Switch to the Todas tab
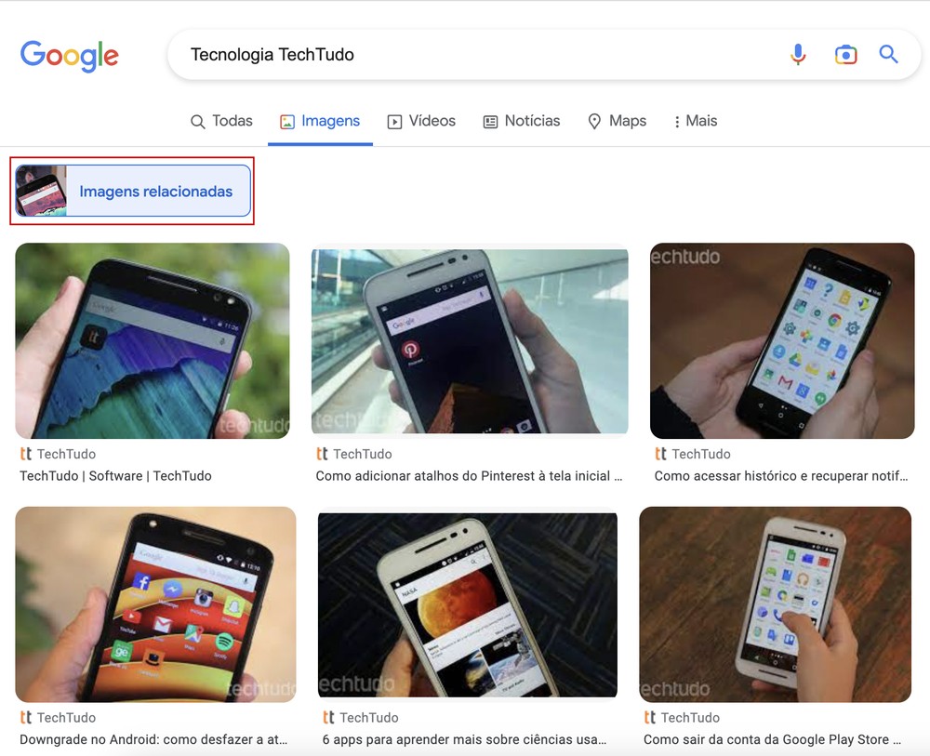This screenshot has width=930, height=756. click(x=221, y=121)
